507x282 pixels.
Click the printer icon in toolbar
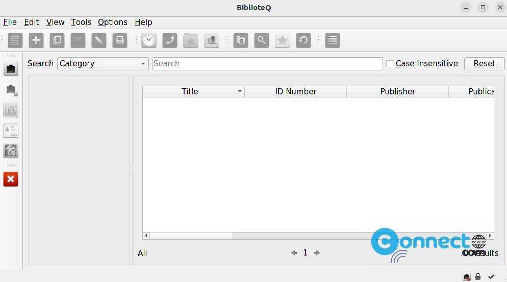click(120, 40)
